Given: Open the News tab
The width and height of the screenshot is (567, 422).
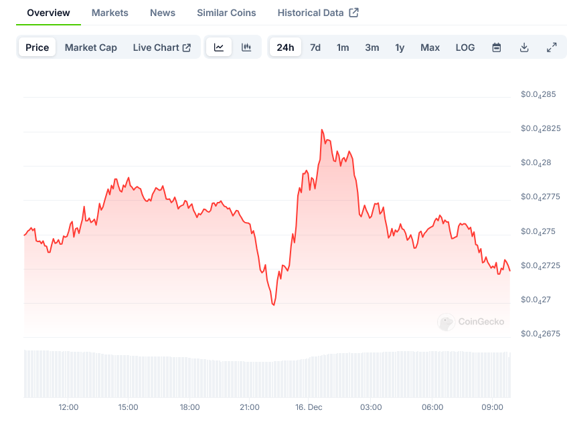Looking at the screenshot, I should [163, 13].
